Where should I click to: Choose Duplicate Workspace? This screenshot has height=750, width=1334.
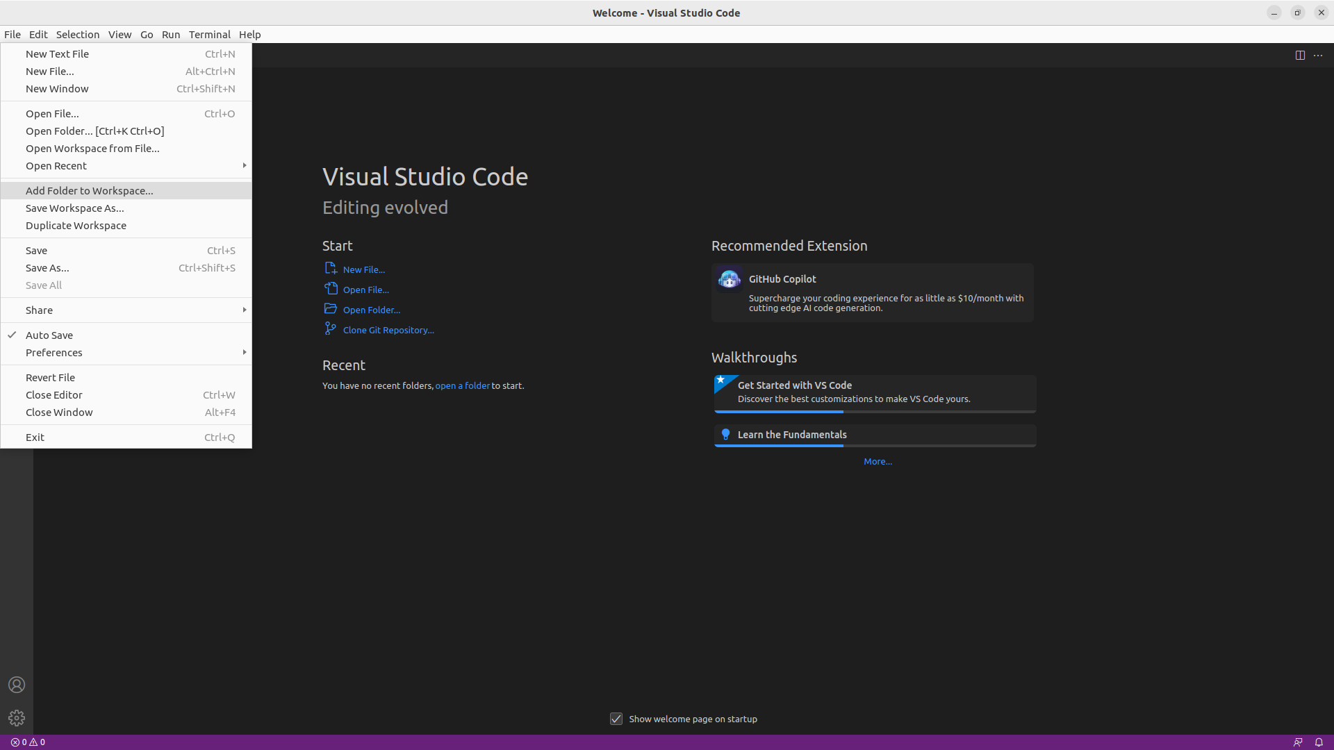(x=126, y=226)
